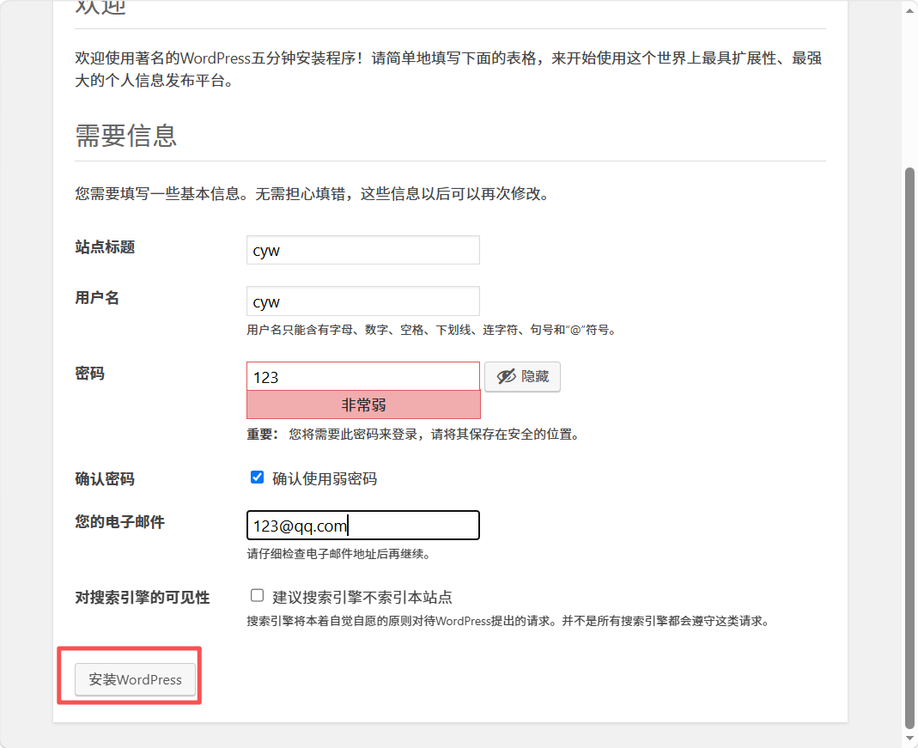Focus the 站点标题 input field

click(x=363, y=250)
